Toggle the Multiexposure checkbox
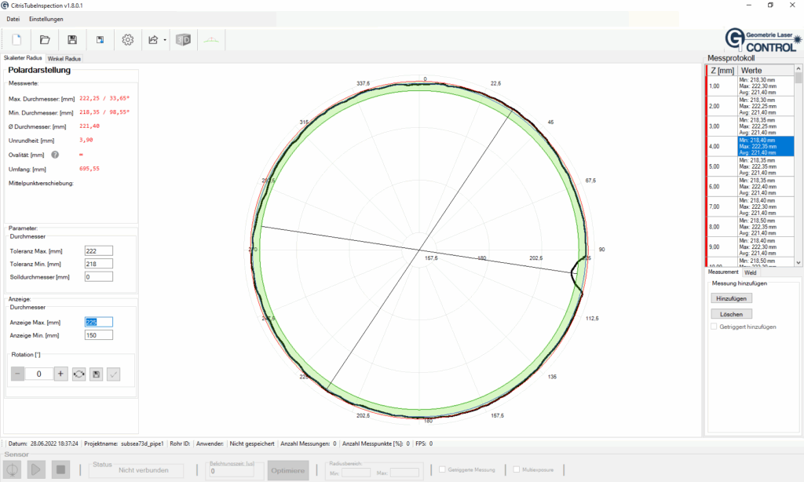804x482 pixels. pos(516,469)
